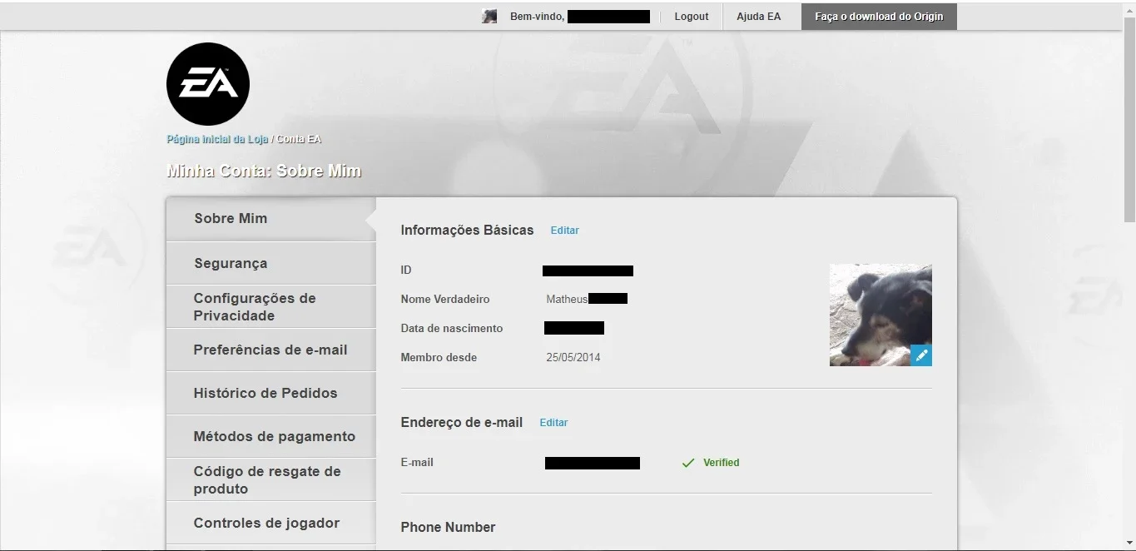Click the pencil icon on profile picture
The height and width of the screenshot is (551, 1136).
[x=921, y=355]
